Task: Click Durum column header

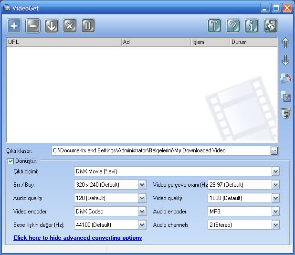Action: 253,42
